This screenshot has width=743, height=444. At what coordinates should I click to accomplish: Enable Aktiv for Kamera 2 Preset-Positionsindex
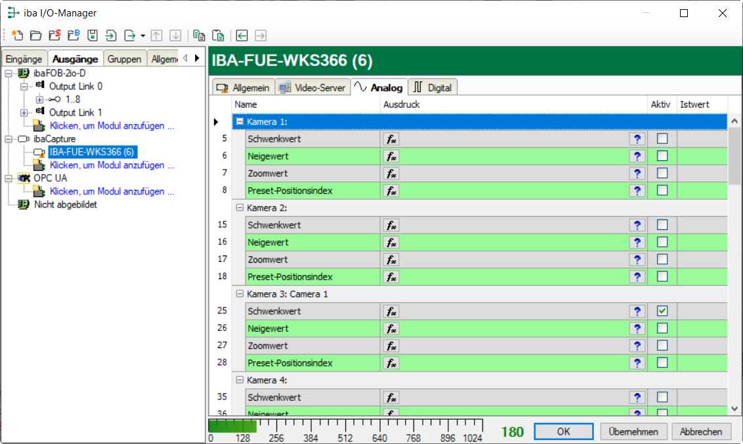[x=662, y=277]
